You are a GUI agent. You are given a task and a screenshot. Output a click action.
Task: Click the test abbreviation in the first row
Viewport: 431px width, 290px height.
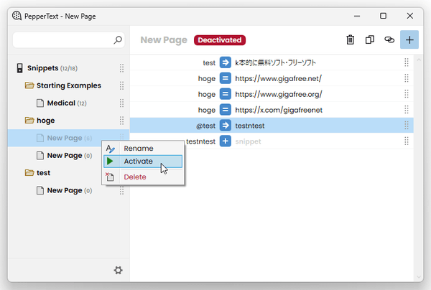point(209,63)
